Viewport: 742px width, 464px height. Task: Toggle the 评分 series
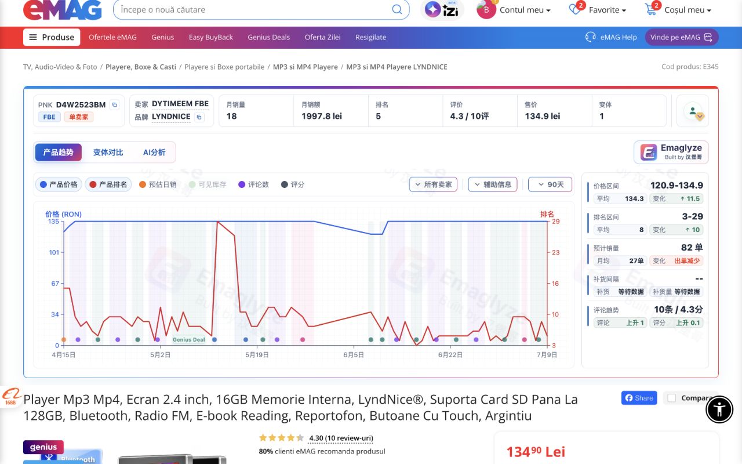click(293, 184)
